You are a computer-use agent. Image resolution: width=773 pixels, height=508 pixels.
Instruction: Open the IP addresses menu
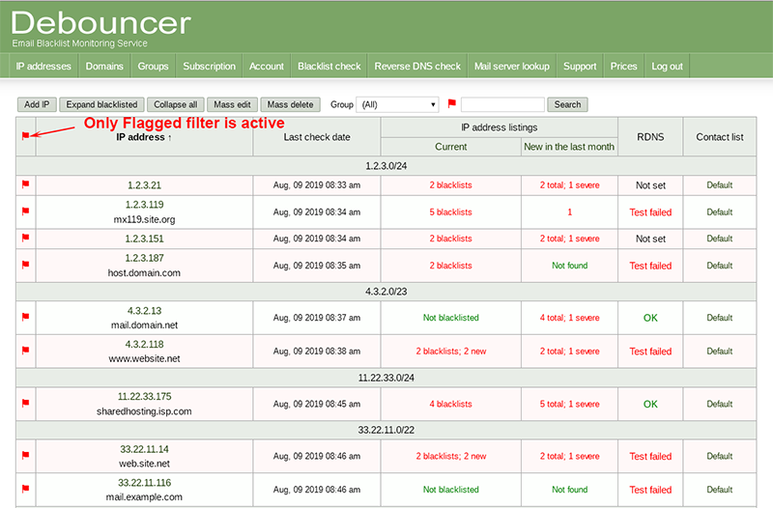click(x=43, y=66)
